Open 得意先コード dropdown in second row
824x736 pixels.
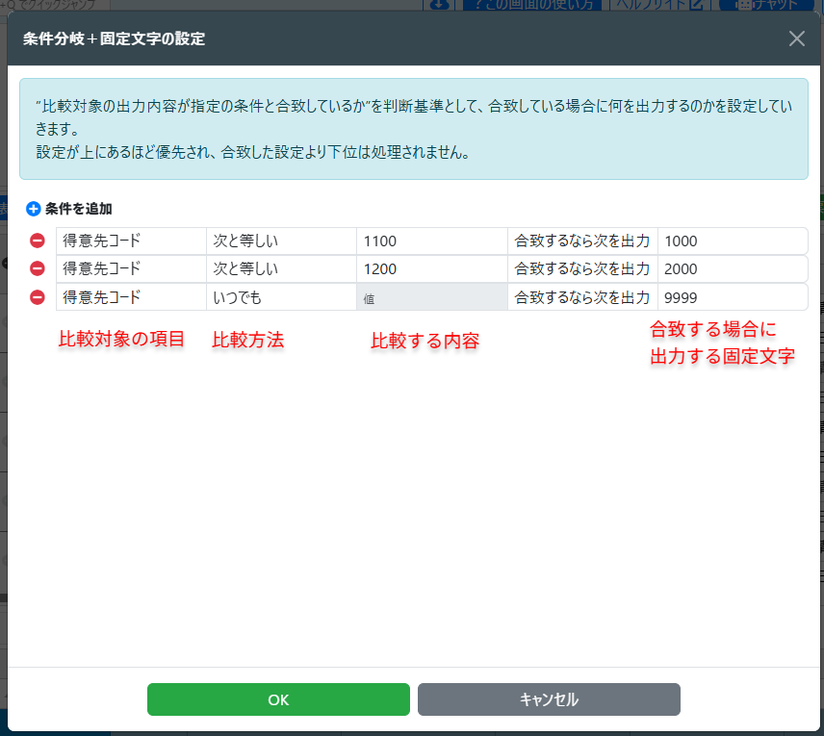[x=131, y=269]
